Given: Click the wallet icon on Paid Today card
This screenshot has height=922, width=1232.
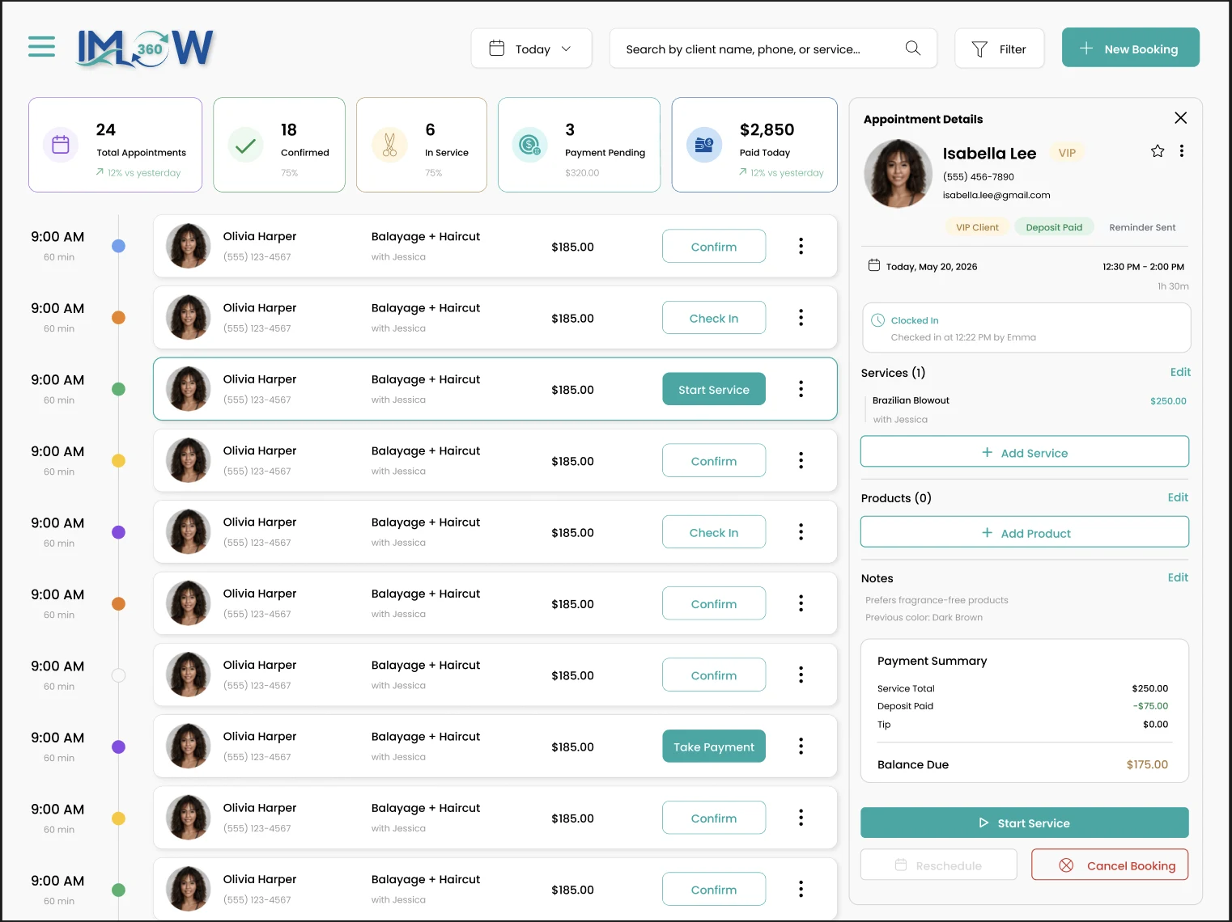Looking at the screenshot, I should point(704,145).
